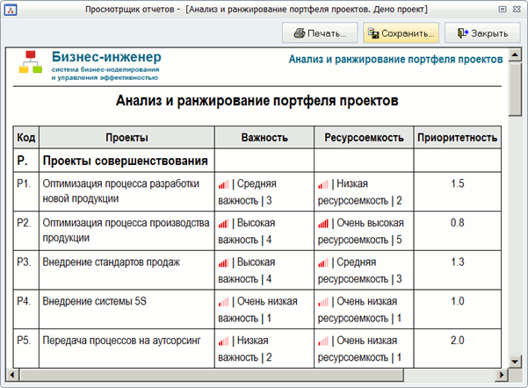528x388 pixels.
Task: Click the printer icon on Печать
Action: tap(299, 33)
